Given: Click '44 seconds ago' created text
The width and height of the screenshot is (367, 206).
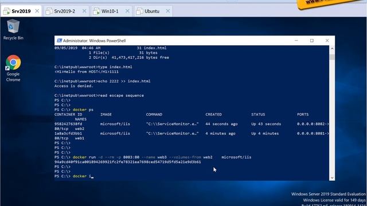Looking at the screenshot, I should coord(221,124).
